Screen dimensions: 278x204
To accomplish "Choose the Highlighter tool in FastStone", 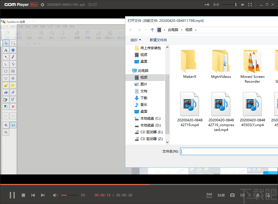I will coord(6,85).
